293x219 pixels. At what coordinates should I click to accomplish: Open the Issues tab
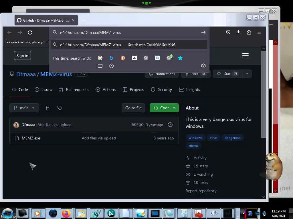(43, 90)
